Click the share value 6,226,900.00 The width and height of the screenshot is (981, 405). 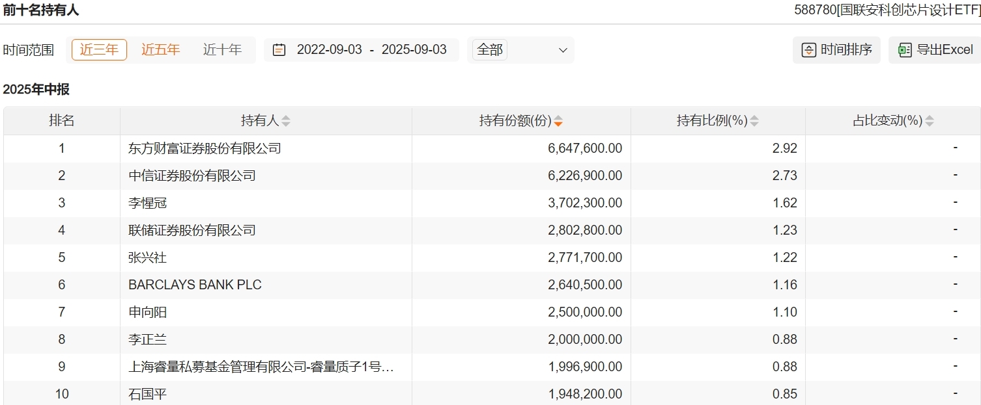pyautogui.click(x=585, y=176)
